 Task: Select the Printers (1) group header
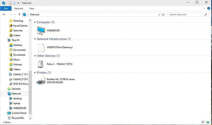click(44, 73)
